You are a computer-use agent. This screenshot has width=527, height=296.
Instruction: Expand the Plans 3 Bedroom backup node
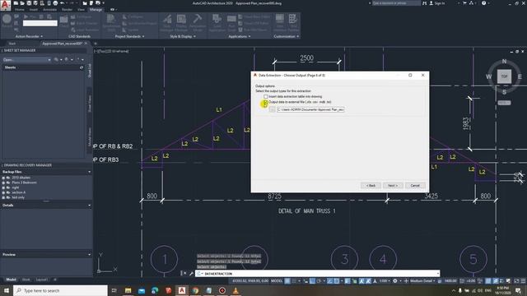pyautogui.click(x=3, y=183)
